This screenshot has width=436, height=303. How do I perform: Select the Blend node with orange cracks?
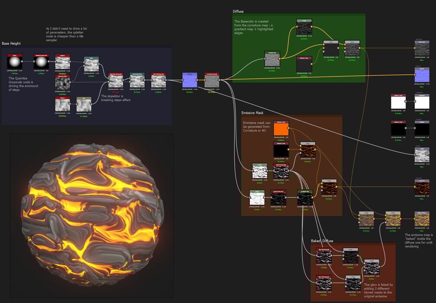tap(308, 149)
